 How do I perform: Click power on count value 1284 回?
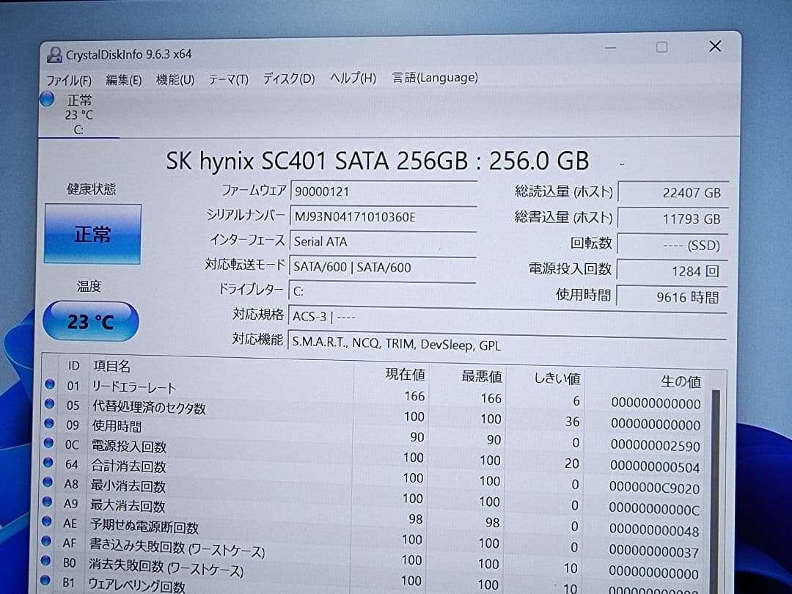click(x=672, y=271)
